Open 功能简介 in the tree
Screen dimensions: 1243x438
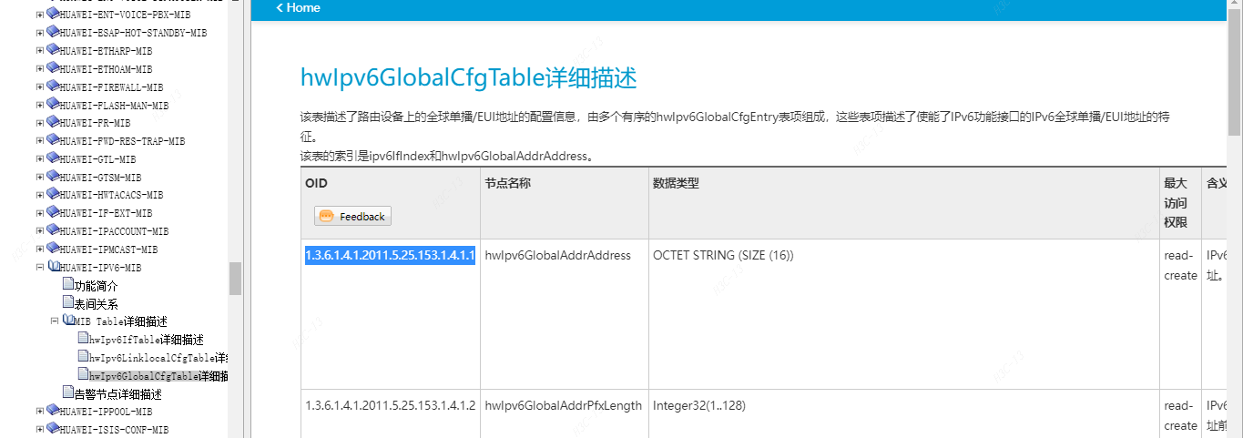click(x=96, y=286)
